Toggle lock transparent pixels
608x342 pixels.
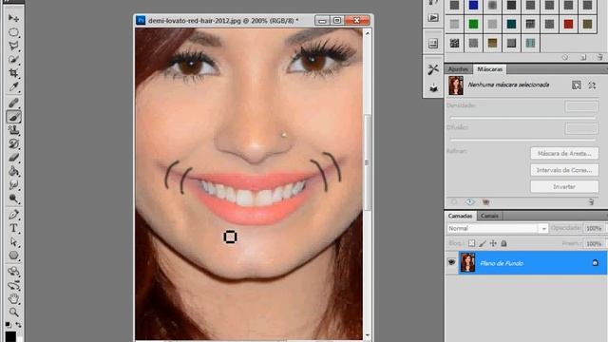click(x=471, y=243)
